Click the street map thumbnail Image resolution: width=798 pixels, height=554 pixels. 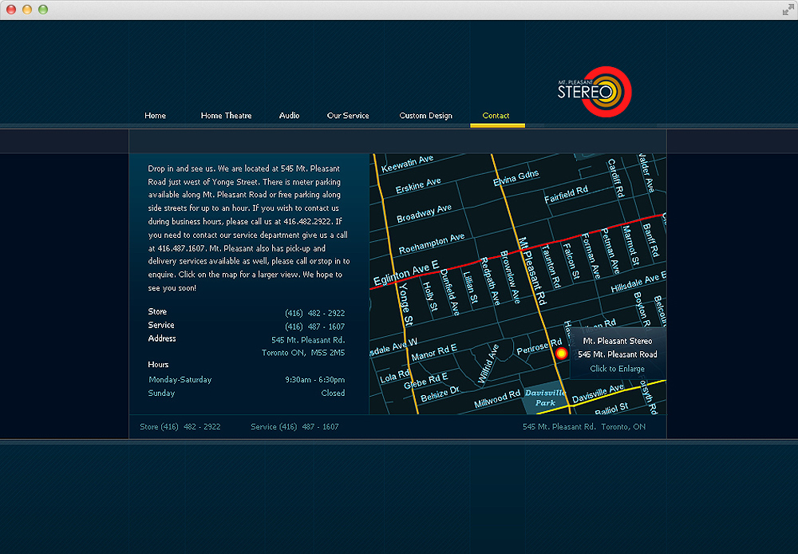[x=518, y=283]
